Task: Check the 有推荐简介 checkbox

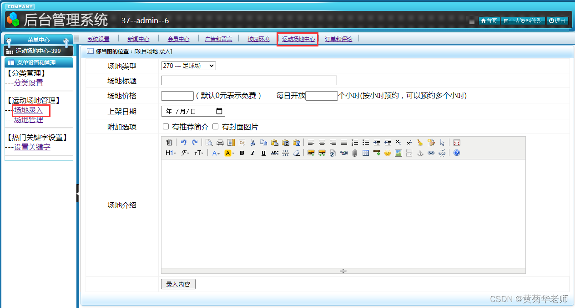Action: [x=166, y=127]
